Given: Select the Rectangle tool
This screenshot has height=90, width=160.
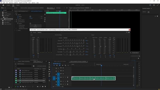Looking at the screenshot, I should click(x=49, y=76).
